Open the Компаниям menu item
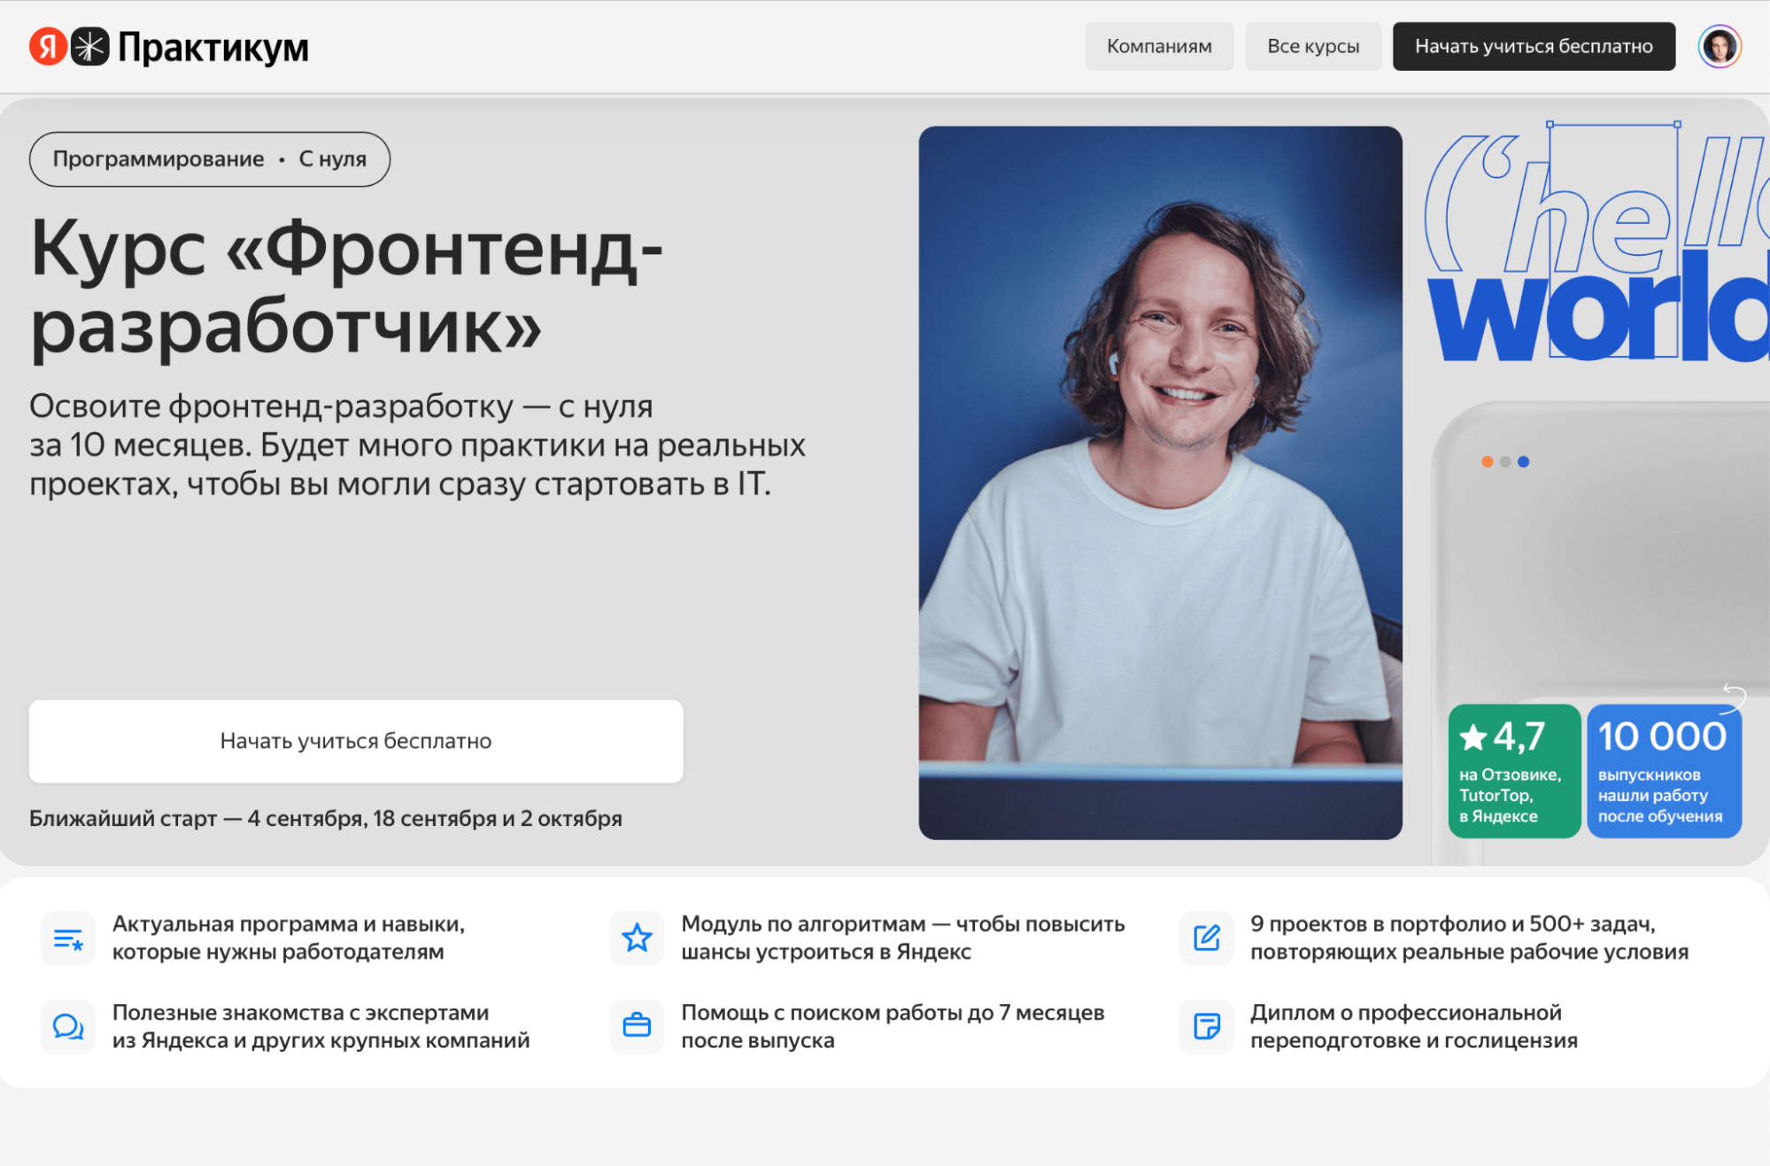Image resolution: width=1770 pixels, height=1166 pixels. 1159,46
